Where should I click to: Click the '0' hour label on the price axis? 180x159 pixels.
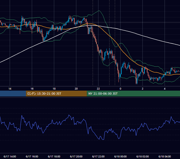[x=120, y=89]
